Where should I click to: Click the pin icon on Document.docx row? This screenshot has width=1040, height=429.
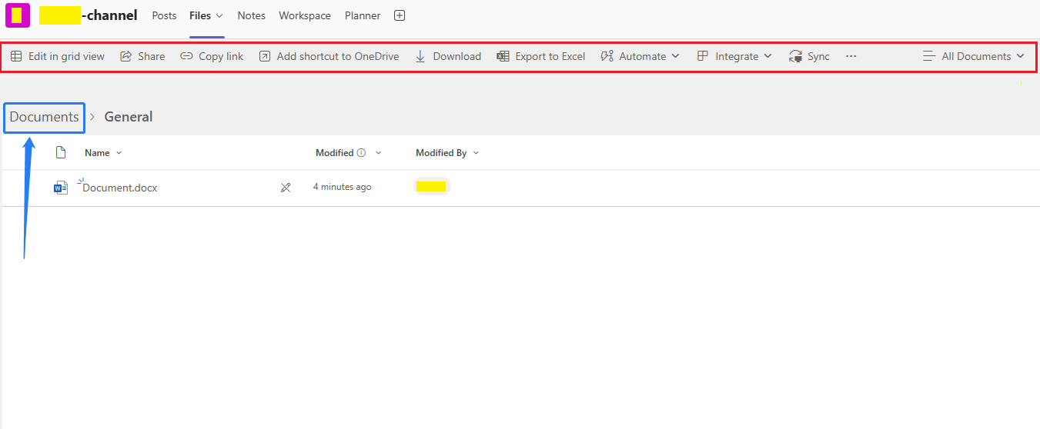tap(286, 188)
